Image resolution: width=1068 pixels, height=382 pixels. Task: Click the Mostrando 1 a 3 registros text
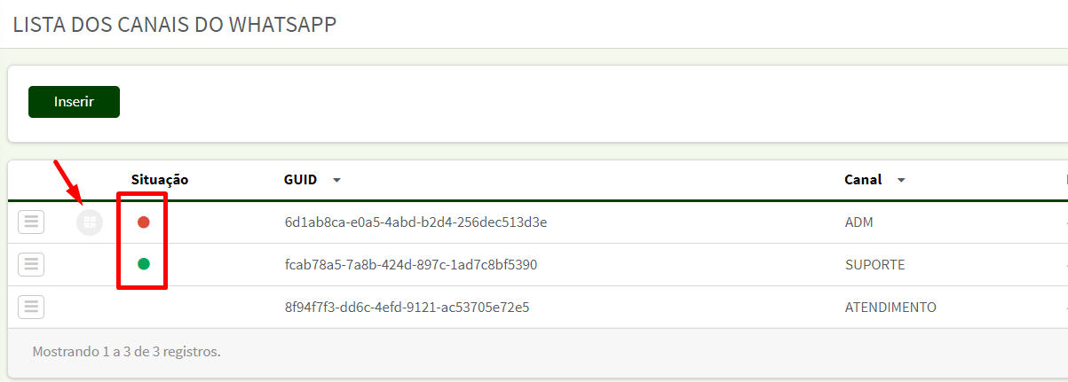[x=126, y=352]
